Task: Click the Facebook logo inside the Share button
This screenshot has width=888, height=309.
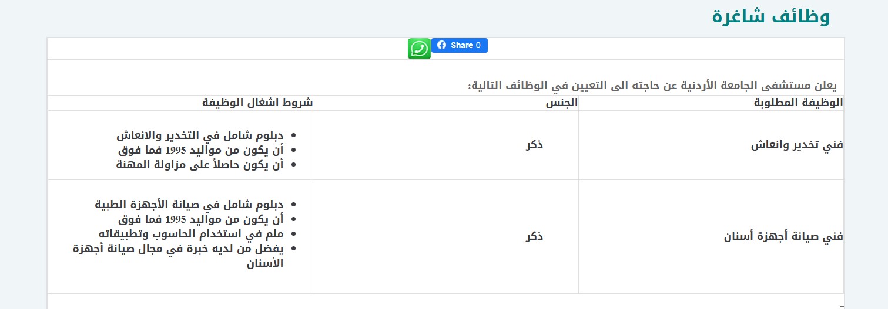Action: [441, 45]
